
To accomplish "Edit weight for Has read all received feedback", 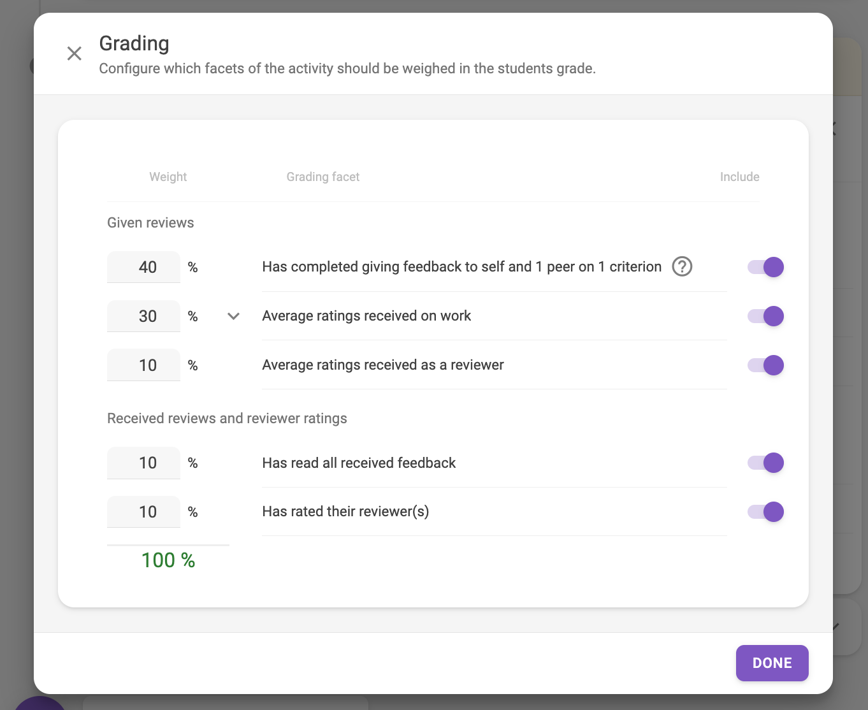I will (143, 463).
